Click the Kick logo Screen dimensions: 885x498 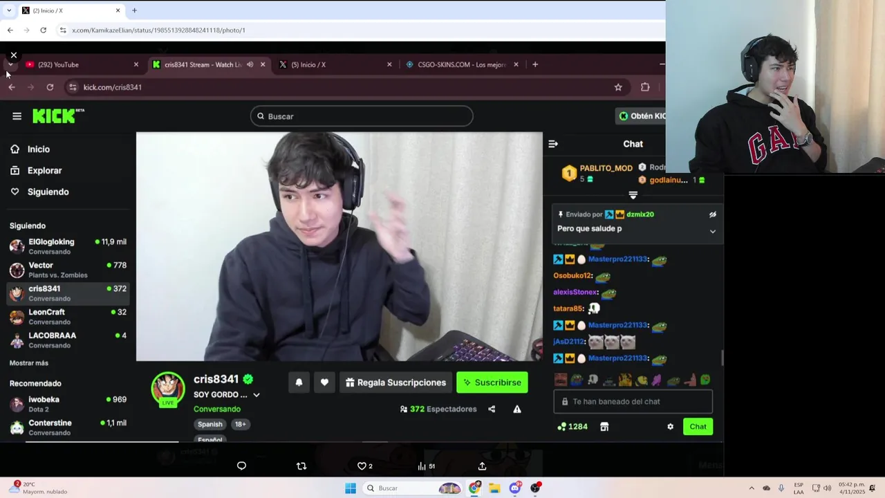click(58, 116)
